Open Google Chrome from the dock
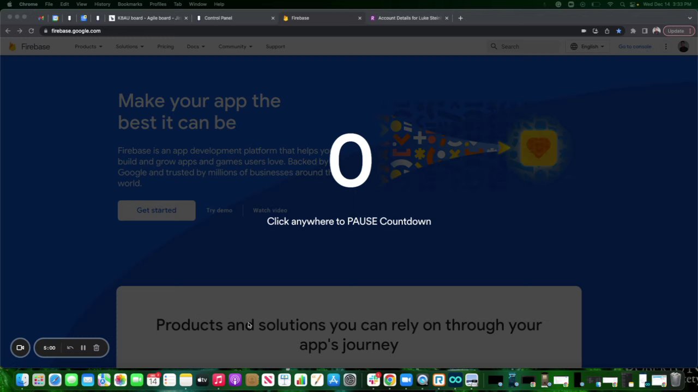The image size is (698, 392). point(390,379)
